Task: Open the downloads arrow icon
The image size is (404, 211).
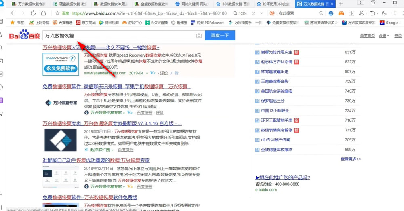Action: (352, 13)
